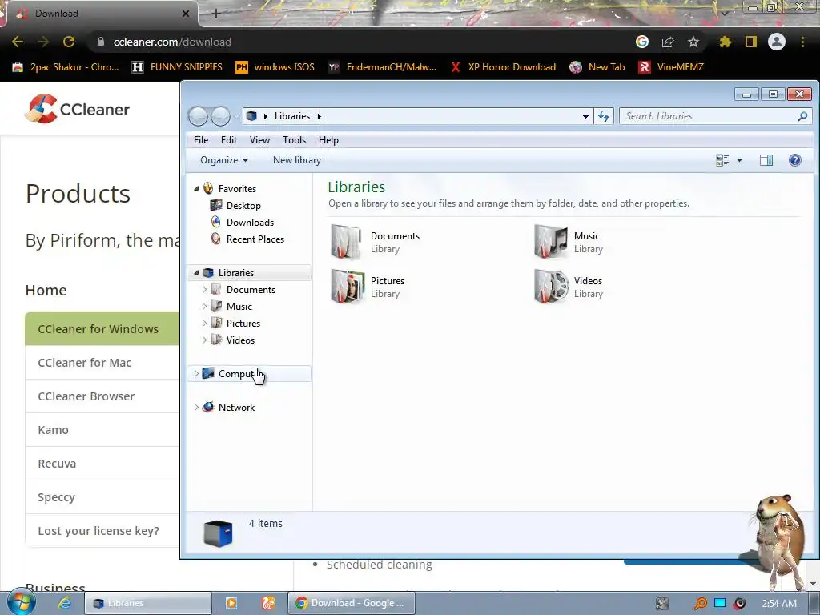Screen dimensions: 820x615
Task: Expand Videos node in navigation tree
Action: [x=204, y=340]
